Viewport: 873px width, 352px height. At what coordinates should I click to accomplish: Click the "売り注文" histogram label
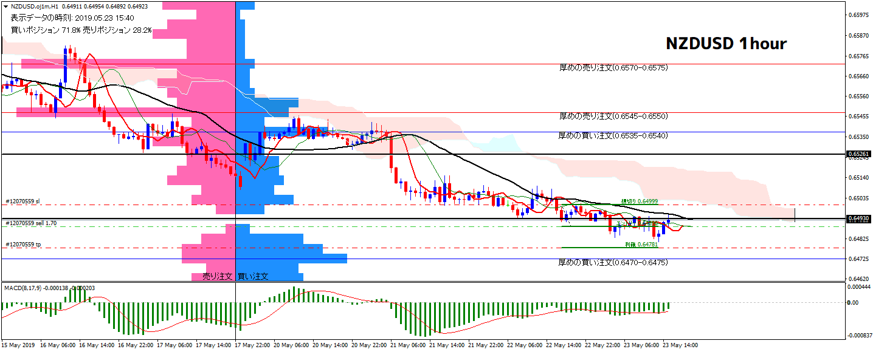(x=218, y=276)
